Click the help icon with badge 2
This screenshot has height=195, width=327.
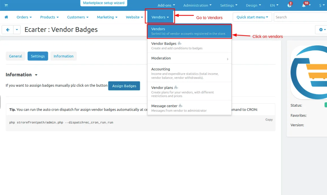tap(289, 5)
